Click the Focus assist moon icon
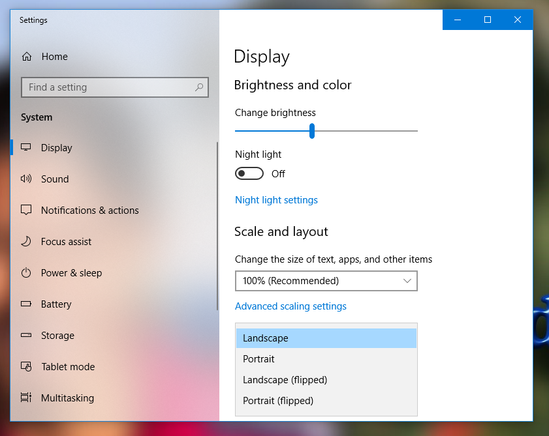Viewport: 549px width, 436px height. pos(26,241)
